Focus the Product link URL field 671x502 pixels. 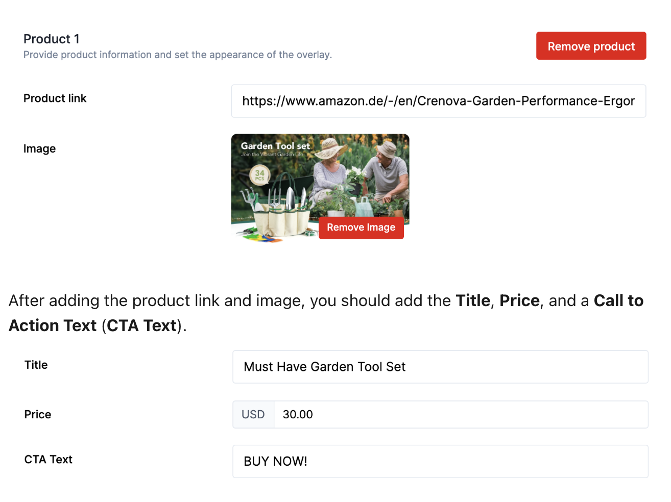(x=438, y=101)
